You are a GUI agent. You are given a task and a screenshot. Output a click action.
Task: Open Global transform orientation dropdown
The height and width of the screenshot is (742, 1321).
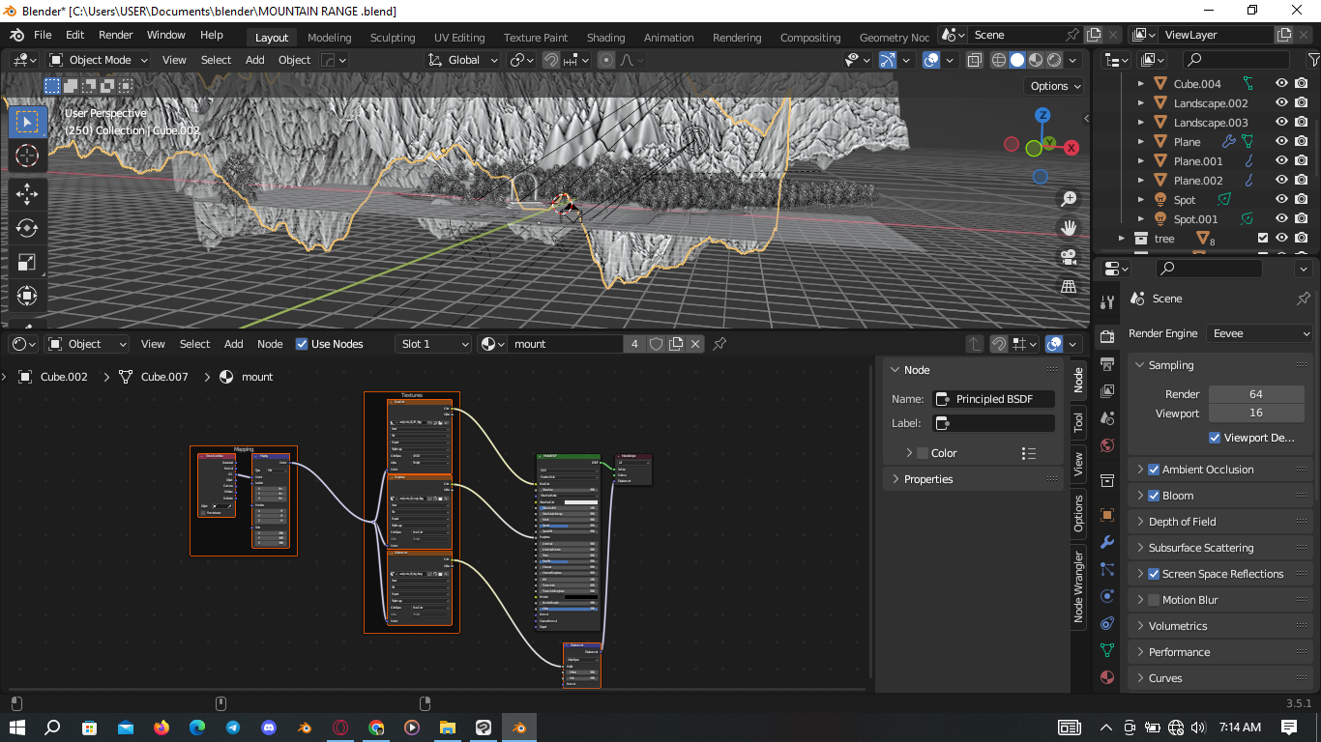463,60
